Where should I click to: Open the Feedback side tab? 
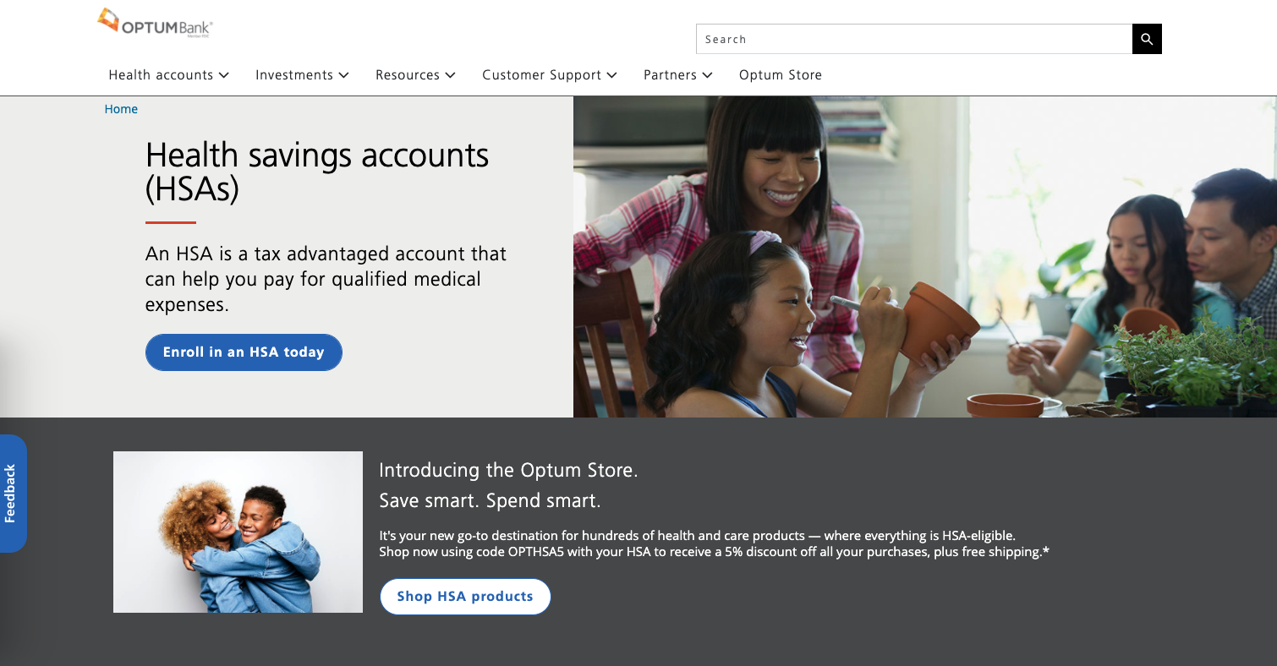[12, 494]
